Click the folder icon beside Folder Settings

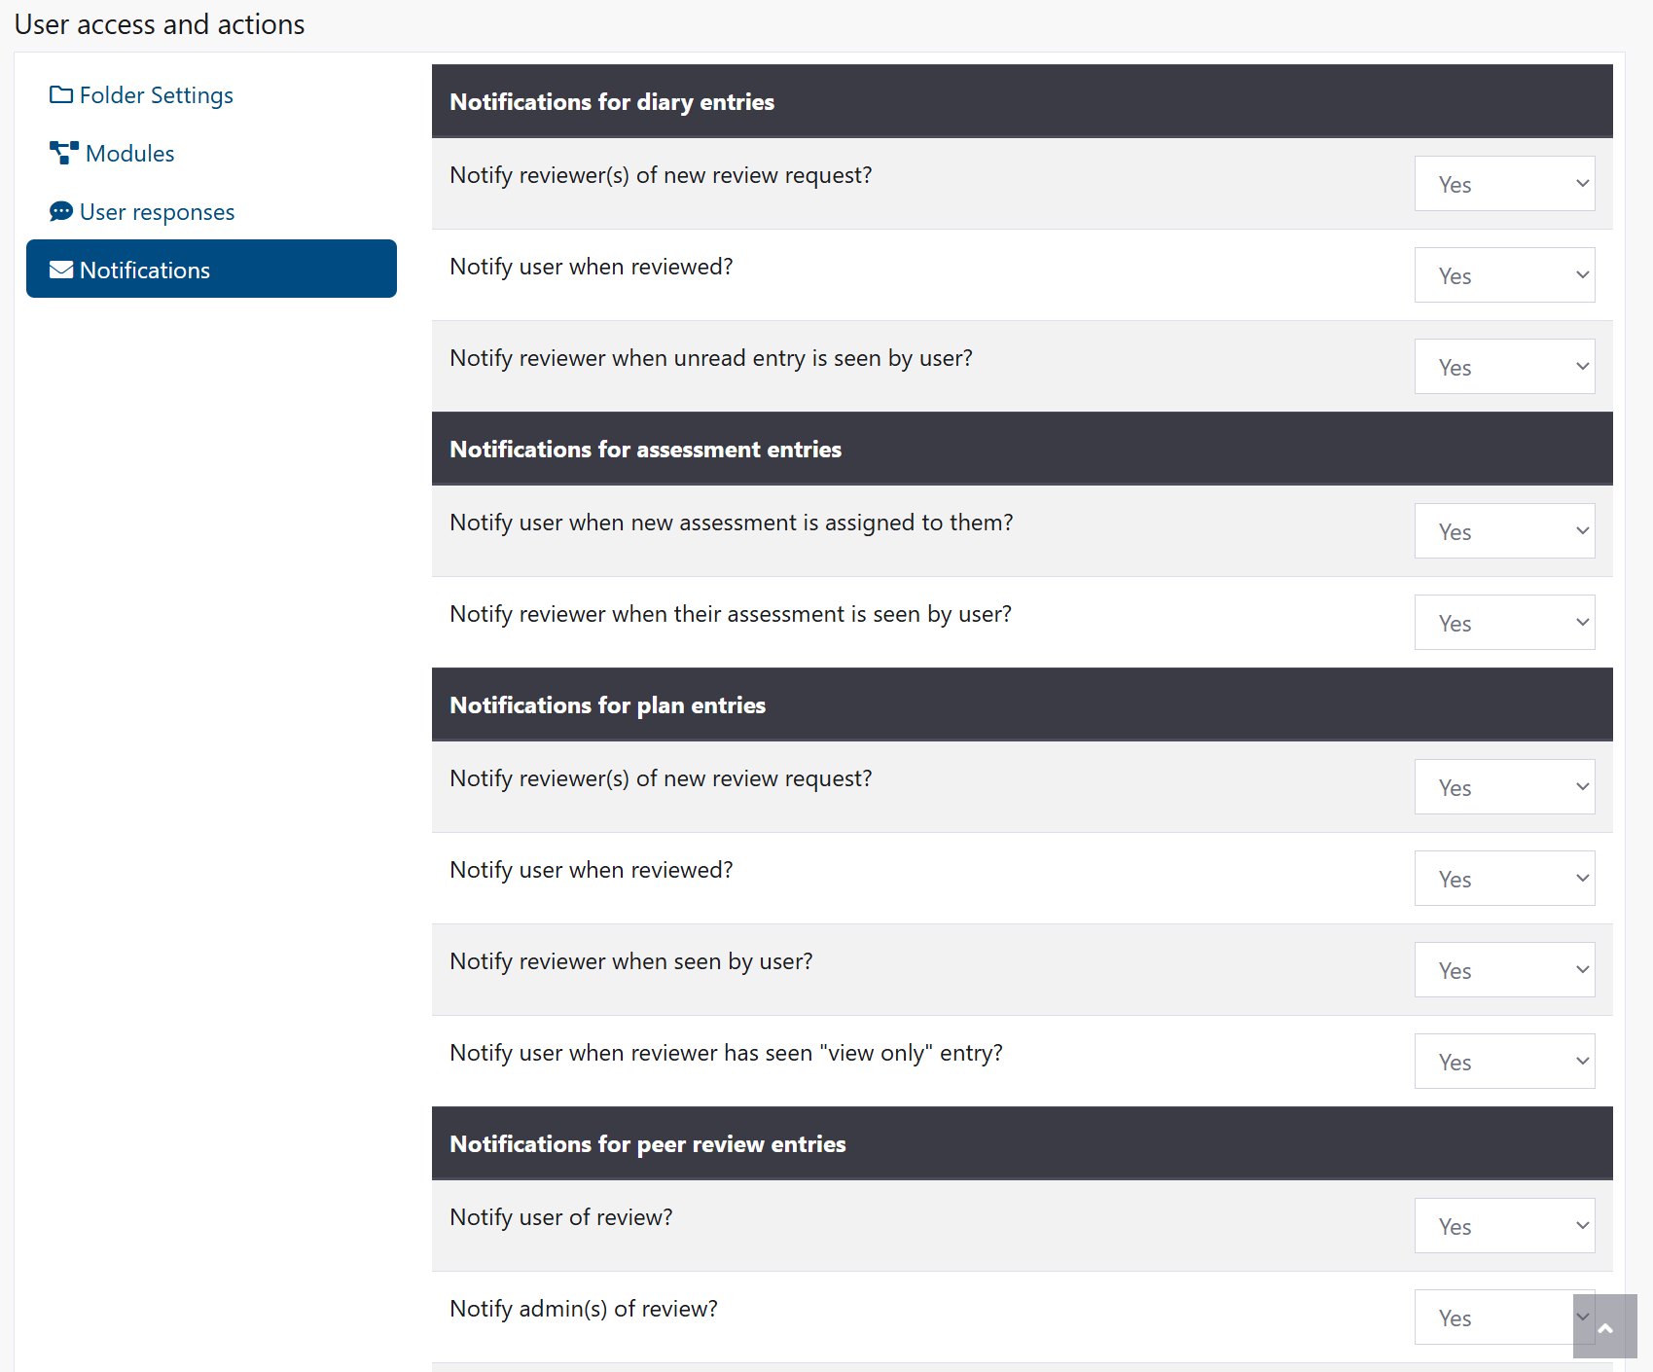60,94
